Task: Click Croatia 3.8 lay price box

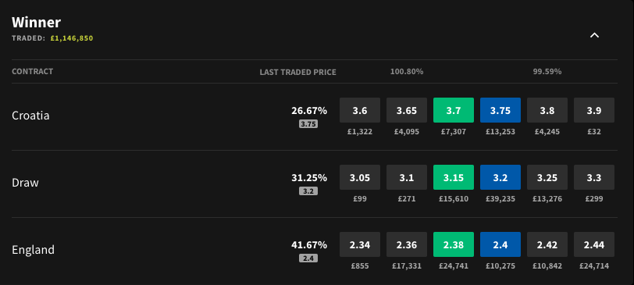Action: tap(547, 110)
